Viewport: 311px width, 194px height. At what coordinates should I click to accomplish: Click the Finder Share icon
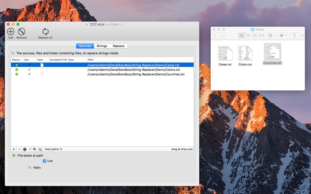[x=294, y=35]
